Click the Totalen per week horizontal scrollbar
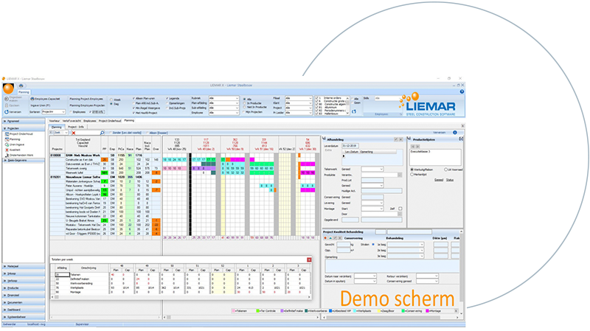Viewport: 590px width, 331px height. click(x=181, y=297)
